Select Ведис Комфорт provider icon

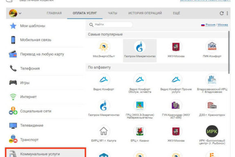[104, 80]
